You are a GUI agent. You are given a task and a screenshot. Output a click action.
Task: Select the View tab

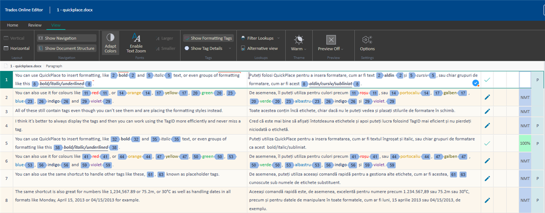pos(56,25)
